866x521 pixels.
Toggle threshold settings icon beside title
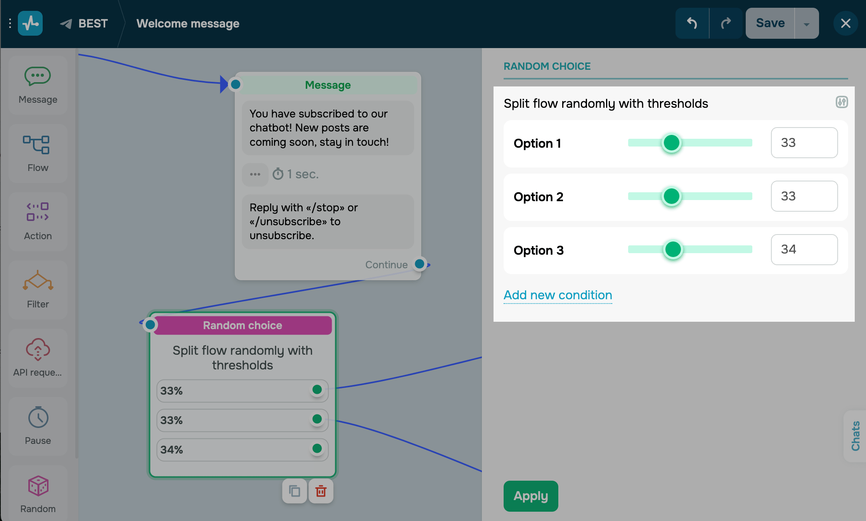(x=842, y=102)
